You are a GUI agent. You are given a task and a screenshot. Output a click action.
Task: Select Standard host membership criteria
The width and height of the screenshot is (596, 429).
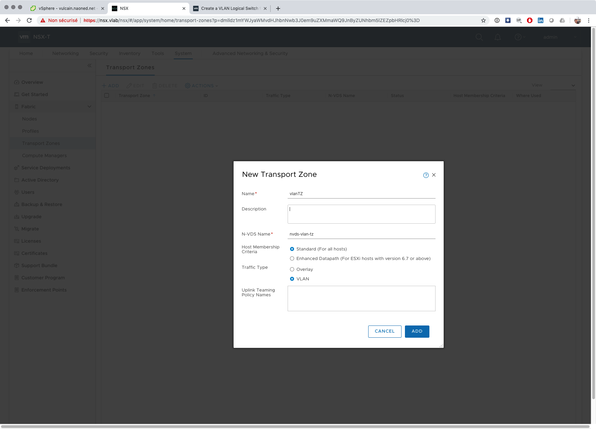pos(292,249)
